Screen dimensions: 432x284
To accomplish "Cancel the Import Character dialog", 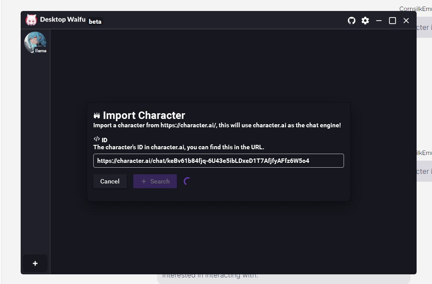I will (110, 181).
